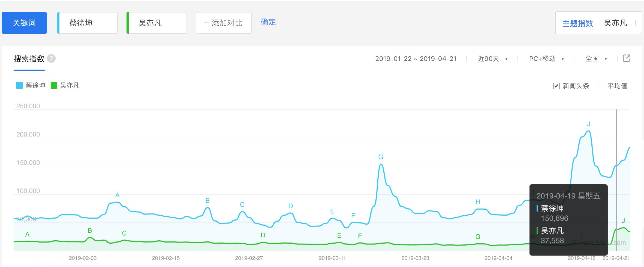Click the 主题指数 link
Screen dimensions: 644x267
pos(578,23)
